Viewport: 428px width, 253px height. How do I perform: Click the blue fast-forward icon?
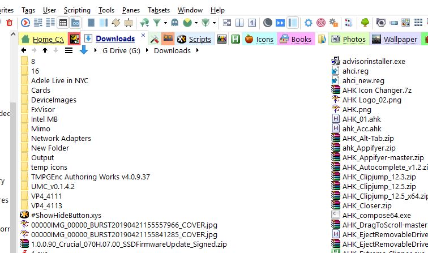tap(280, 23)
